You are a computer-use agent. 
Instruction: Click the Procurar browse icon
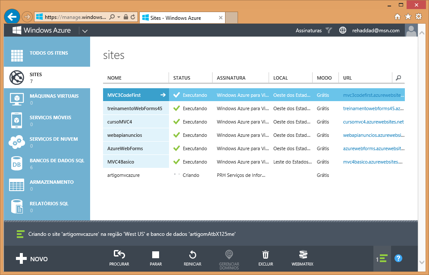coord(119,254)
